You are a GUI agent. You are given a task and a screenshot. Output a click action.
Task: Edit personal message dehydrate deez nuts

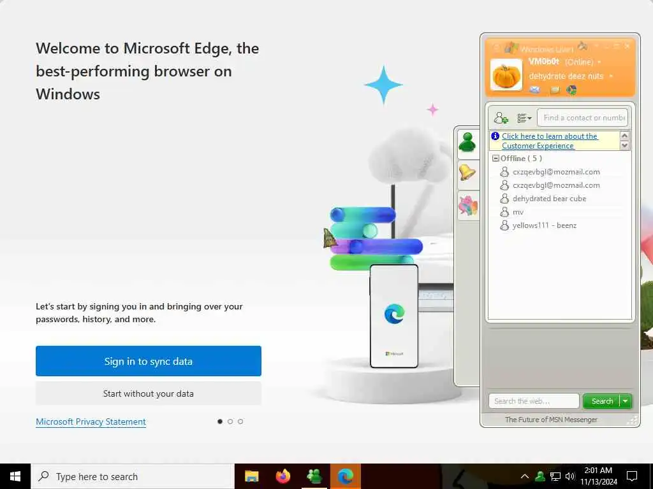pos(566,76)
